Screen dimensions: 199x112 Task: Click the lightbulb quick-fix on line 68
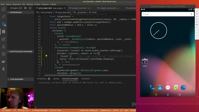[x=46, y=56]
